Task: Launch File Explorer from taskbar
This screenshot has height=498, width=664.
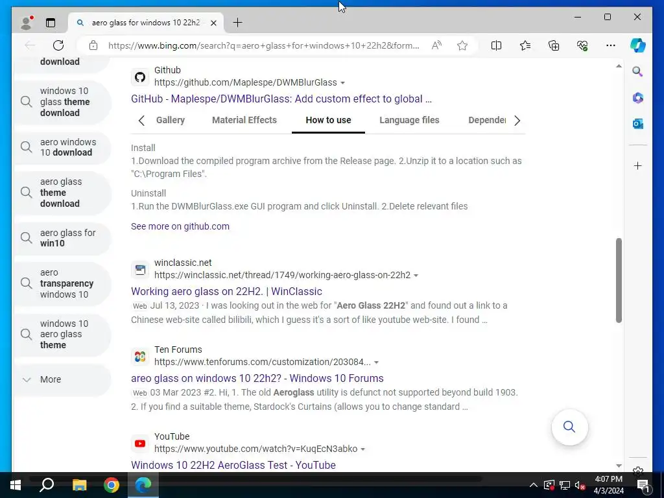Action: (79, 485)
